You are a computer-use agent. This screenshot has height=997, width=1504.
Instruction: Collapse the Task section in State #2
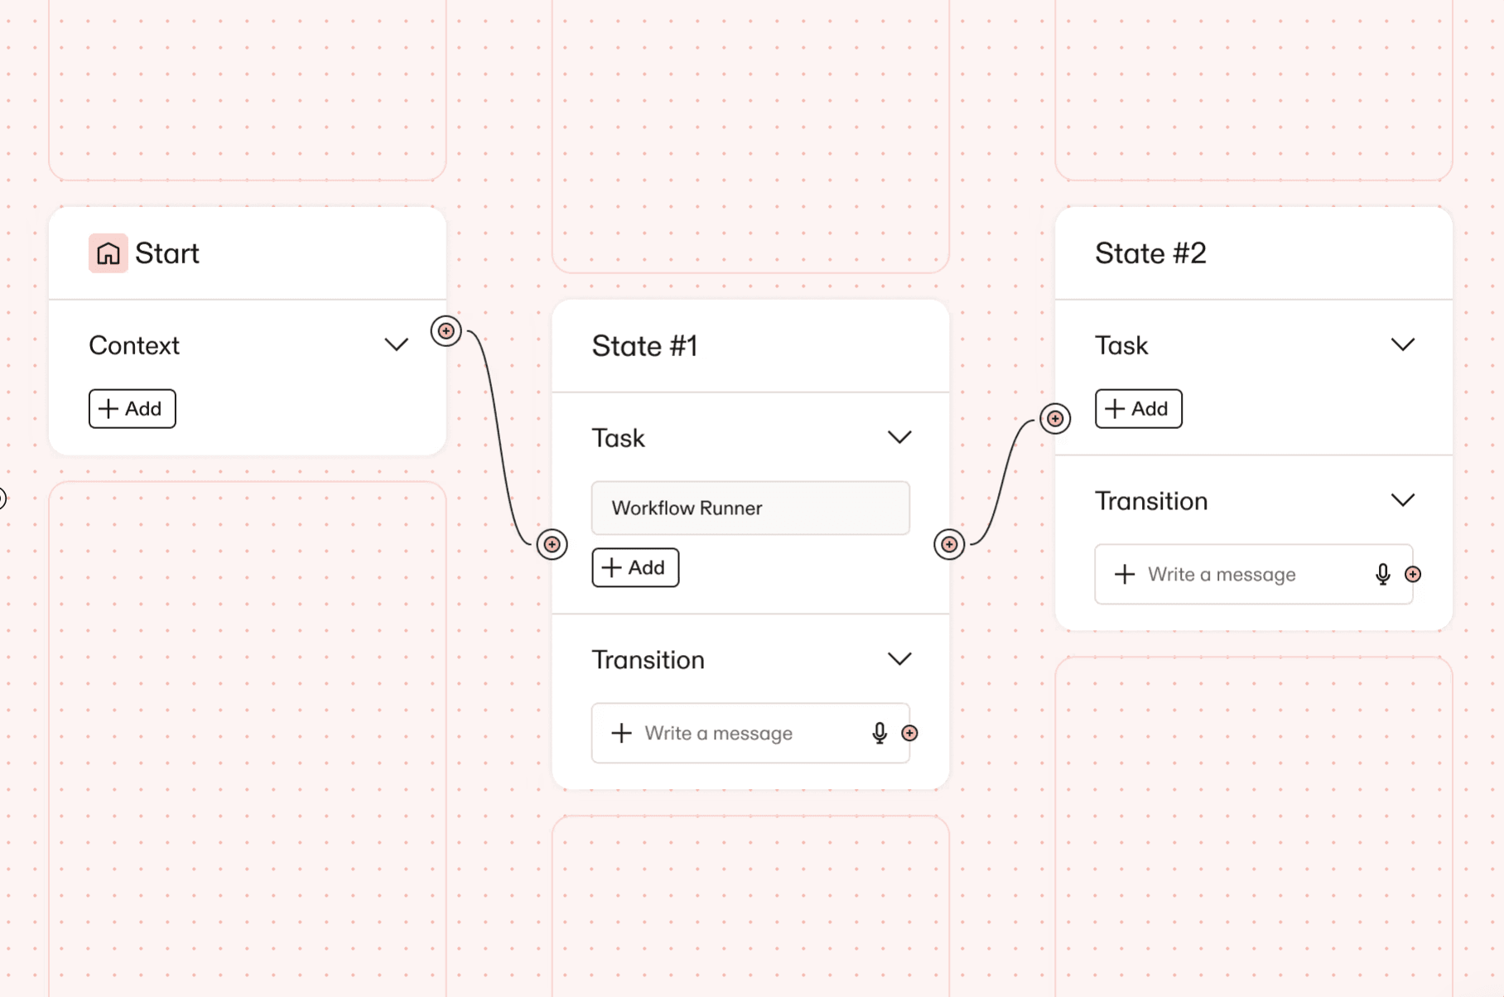(1402, 344)
